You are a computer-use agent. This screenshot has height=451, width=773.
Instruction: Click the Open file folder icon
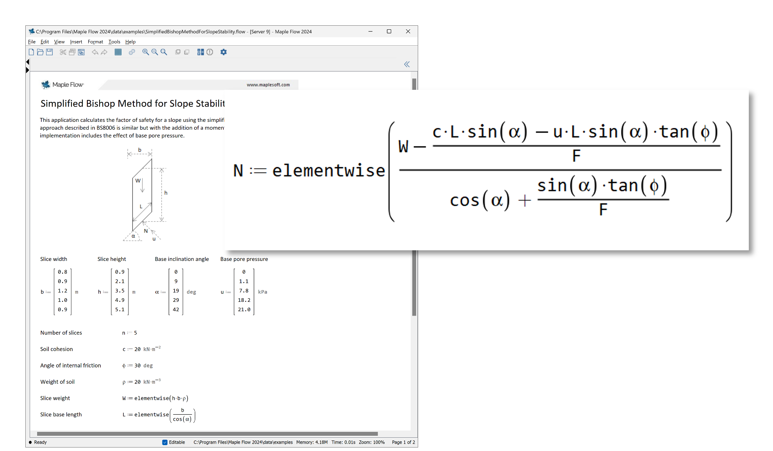[40, 52]
